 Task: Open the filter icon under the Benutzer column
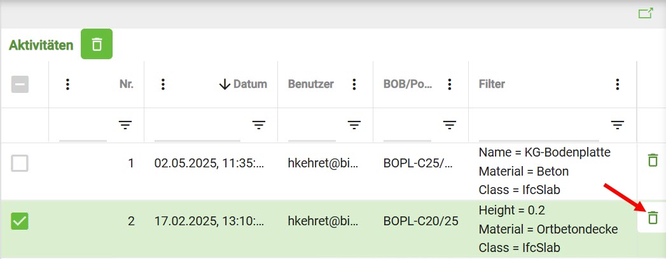[x=354, y=125]
